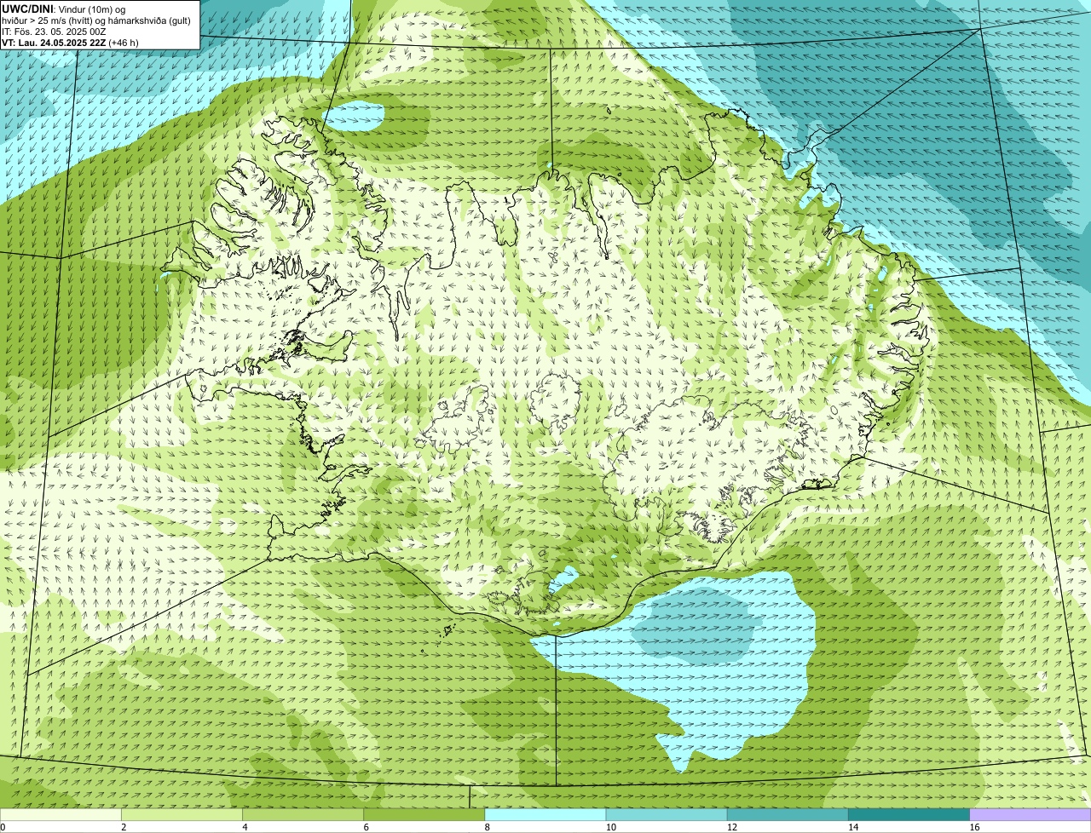The width and height of the screenshot is (1091, 833).
Task: Click the 0–2 m/s pale yellow legend swatch
Action: [x=61, y=814]
